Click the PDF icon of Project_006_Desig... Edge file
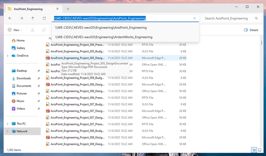Viewport: 266px width, 156px height. [x=48, y=84]
